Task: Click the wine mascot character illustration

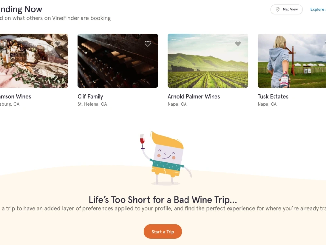Action: [x=166, y=158]
